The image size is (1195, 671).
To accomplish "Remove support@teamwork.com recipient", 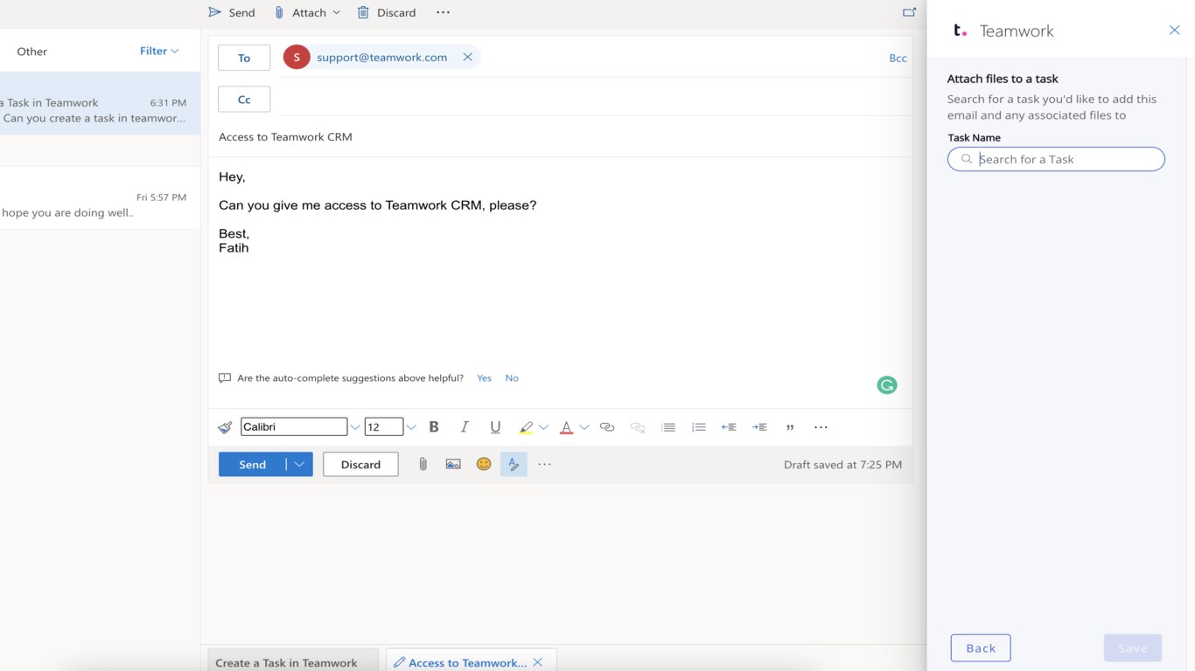I will point(467,57).
